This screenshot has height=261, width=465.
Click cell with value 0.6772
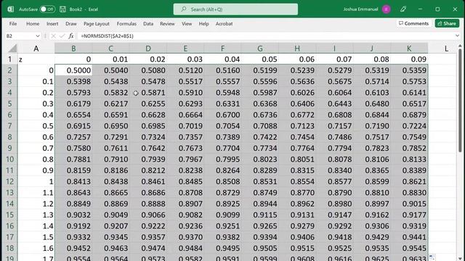point(297,115)
